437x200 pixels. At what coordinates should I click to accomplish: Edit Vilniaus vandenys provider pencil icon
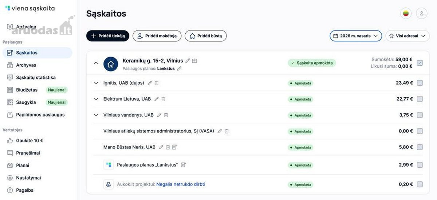pos(159,115)
